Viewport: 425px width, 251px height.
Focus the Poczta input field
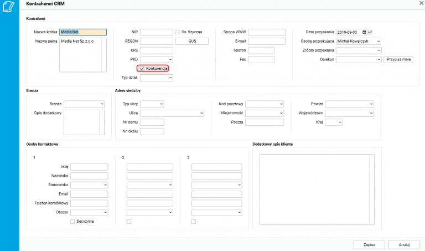[265, 122]
